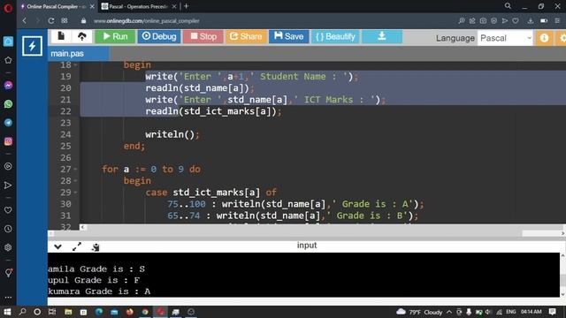Reload the current page
This screenshot has height=318, width=566.
coord(51,21)
